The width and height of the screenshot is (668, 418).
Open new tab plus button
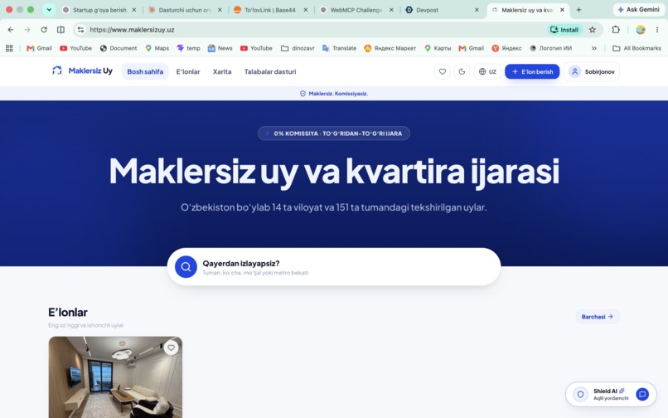click(x=578, y=9)
